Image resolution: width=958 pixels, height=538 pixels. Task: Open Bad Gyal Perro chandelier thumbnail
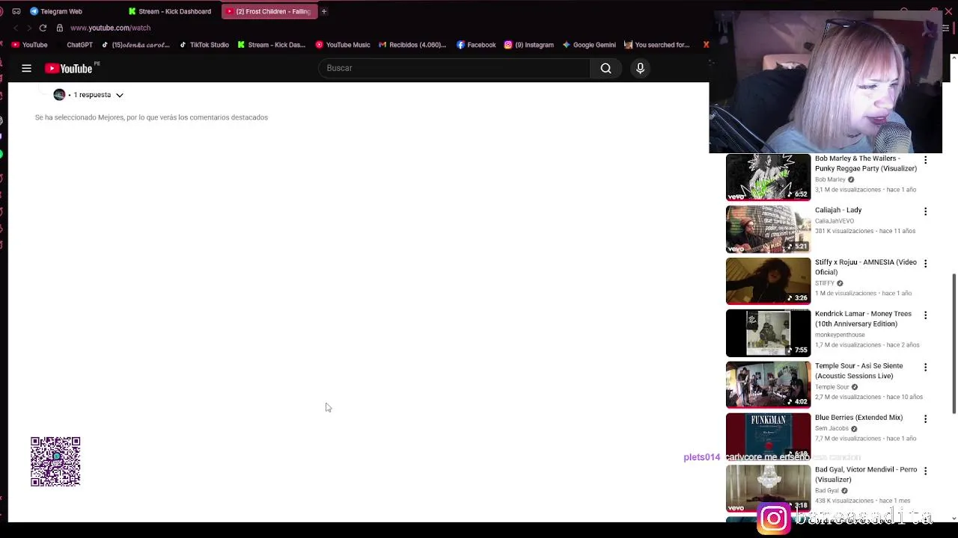click(x=768, y=488)
